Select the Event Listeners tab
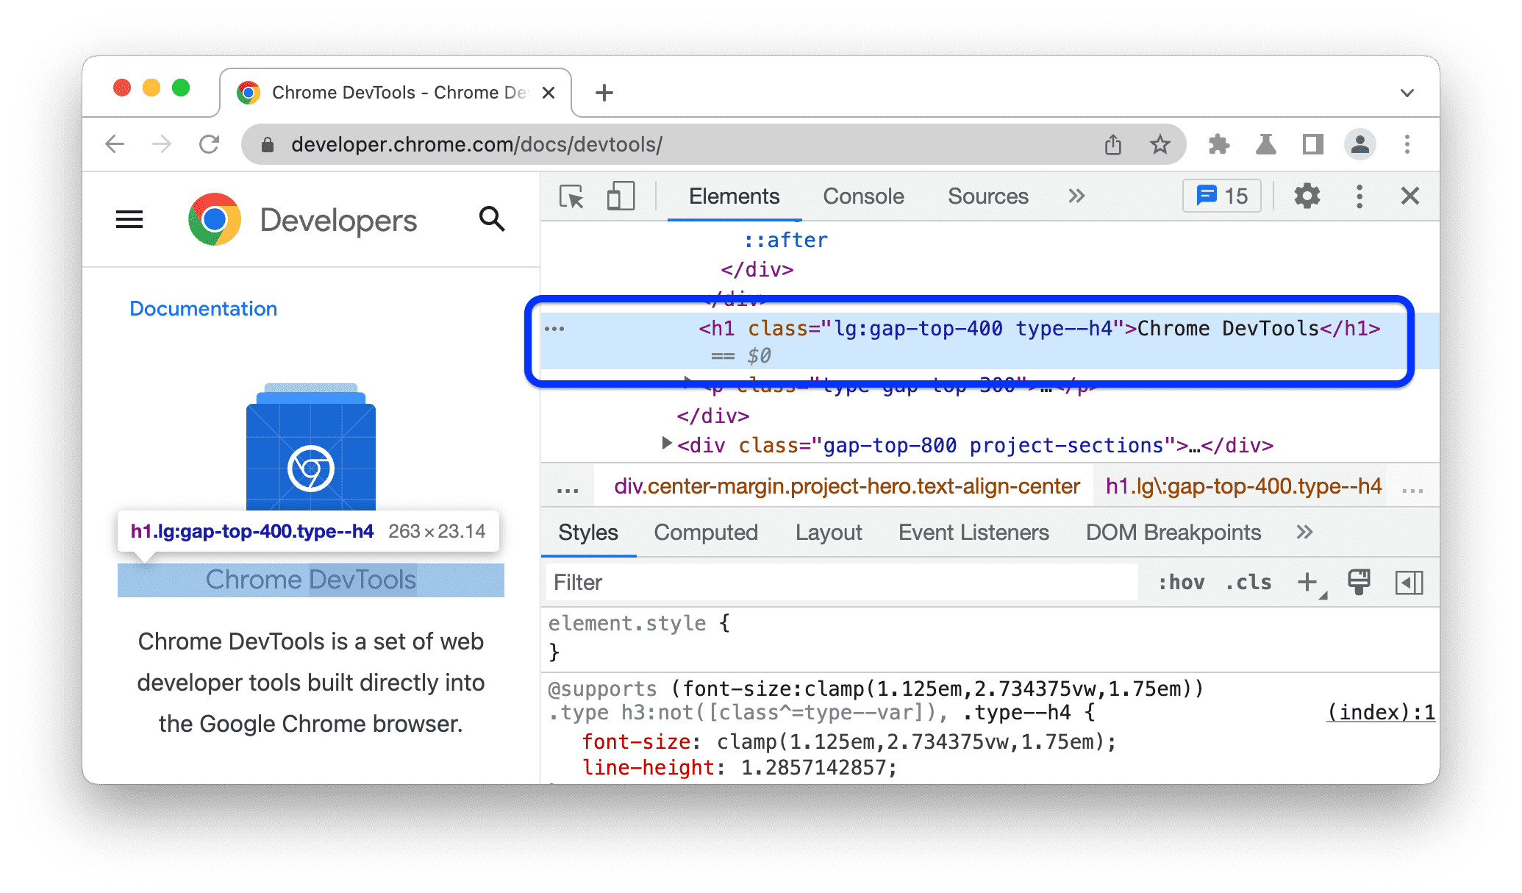The image size is (1522, 893). pos(974,533)
